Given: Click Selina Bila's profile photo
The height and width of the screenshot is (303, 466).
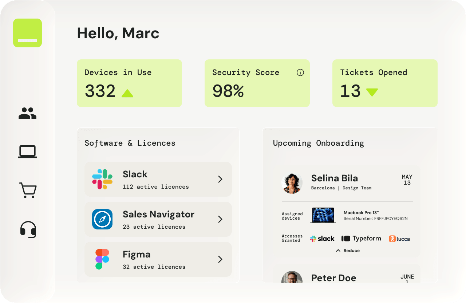Looking at the screenshot, I should pos(292,183).
